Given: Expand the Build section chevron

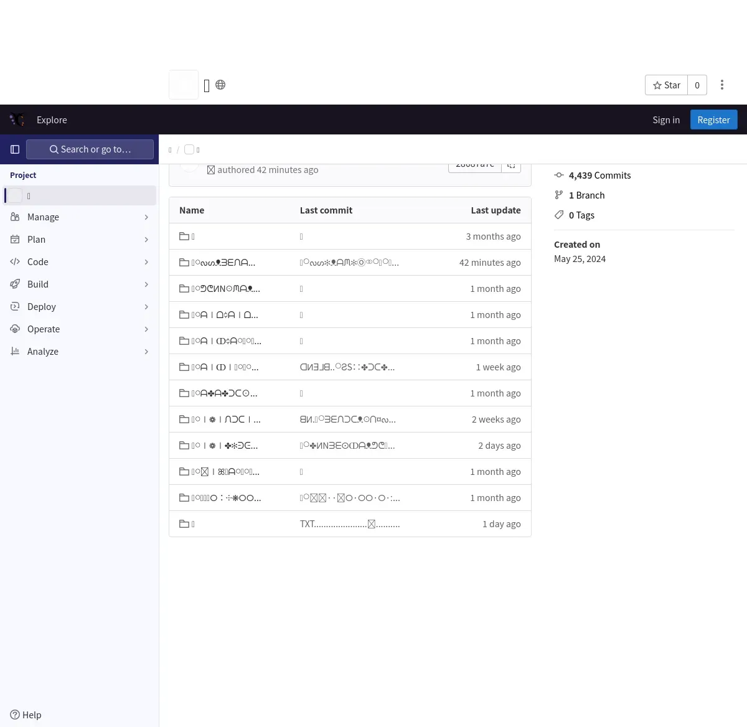Looking at the screenshot, I should (146, 284).
